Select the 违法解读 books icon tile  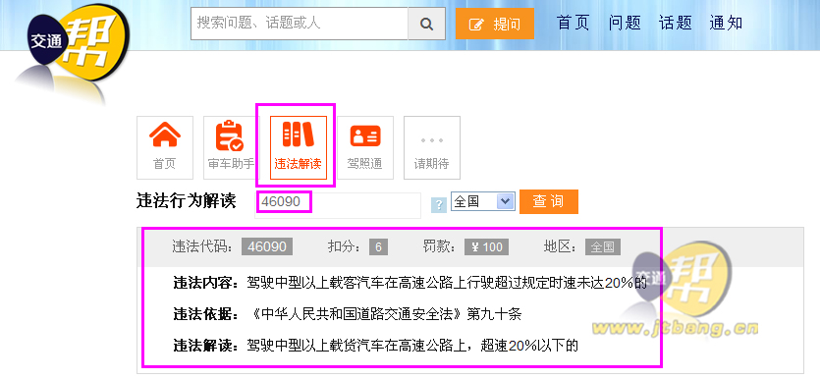click(299, 148)
